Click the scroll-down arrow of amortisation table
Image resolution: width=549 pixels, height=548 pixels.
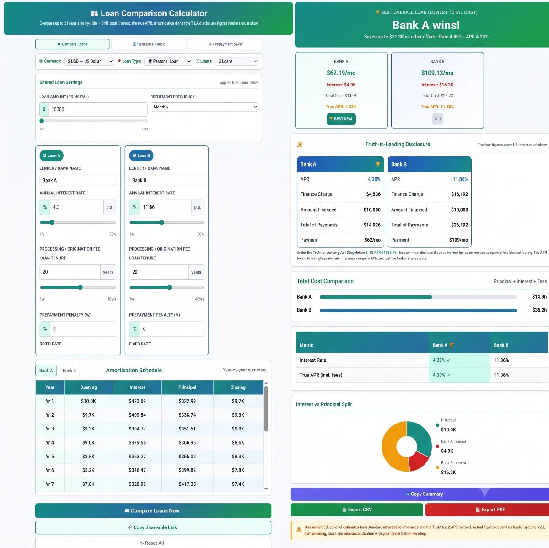pos(266,489)
